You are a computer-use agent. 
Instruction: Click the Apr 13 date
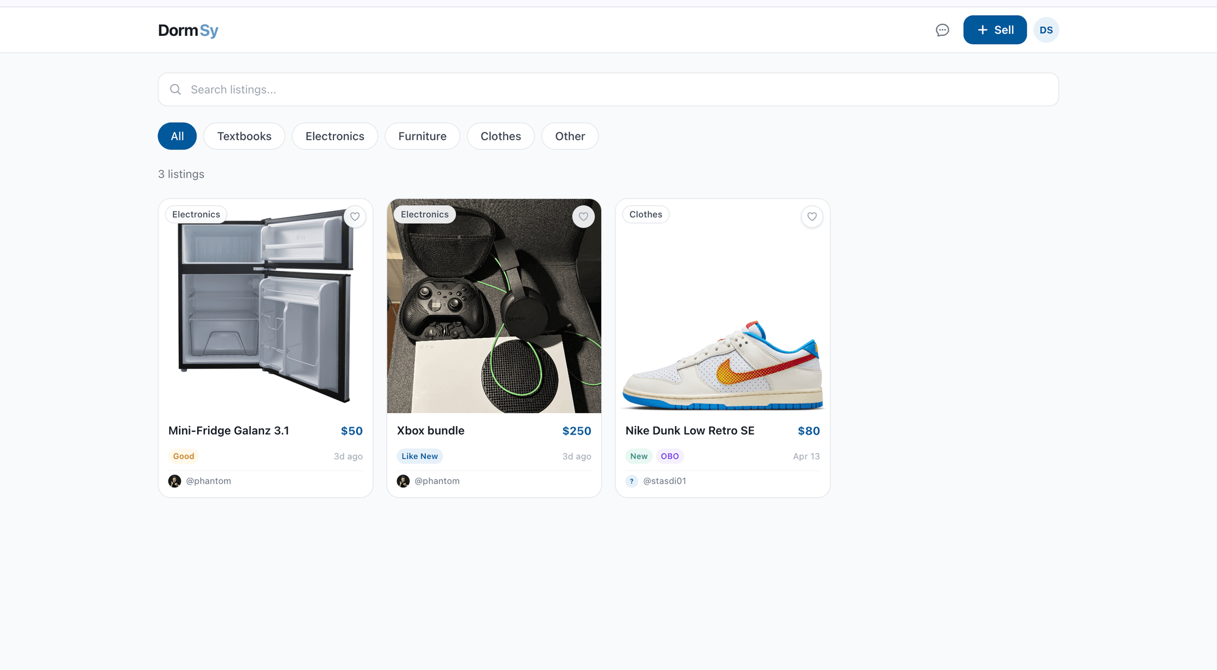806,456
